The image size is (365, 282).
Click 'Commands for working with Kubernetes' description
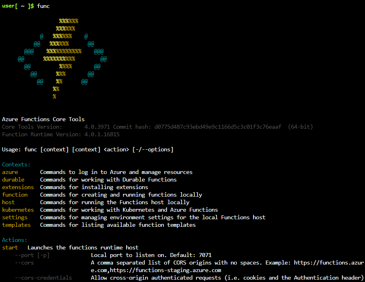[129, 210]
